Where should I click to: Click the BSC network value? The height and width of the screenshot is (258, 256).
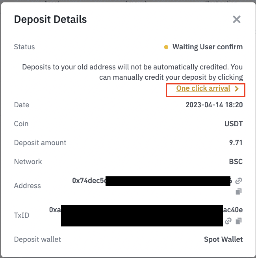pos(236,162)
